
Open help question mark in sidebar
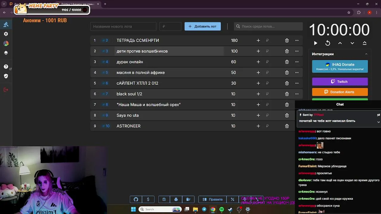point(6,67)
